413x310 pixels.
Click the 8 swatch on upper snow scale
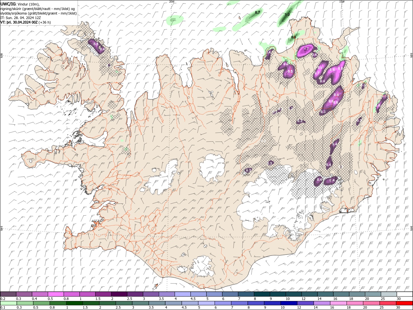(x=262, y=294)
